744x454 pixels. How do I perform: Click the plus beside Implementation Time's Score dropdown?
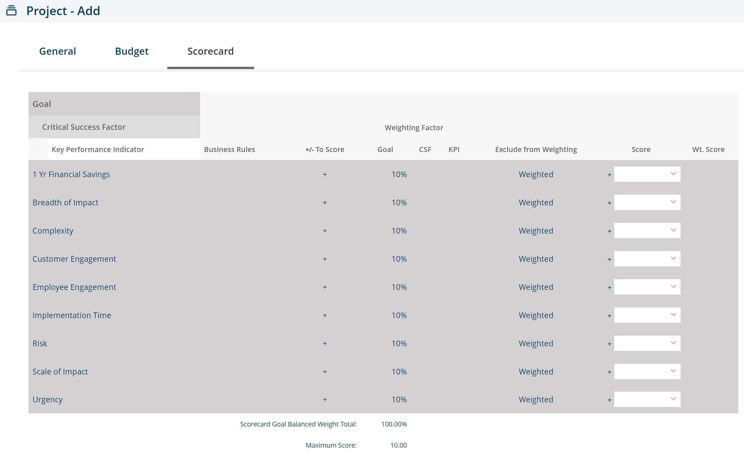click(610, 315)
